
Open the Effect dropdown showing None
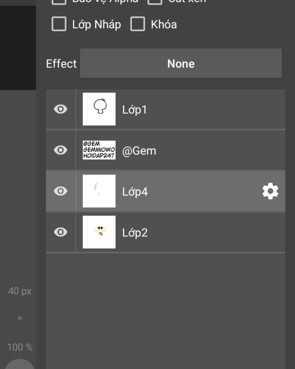(x=181, y=63)
